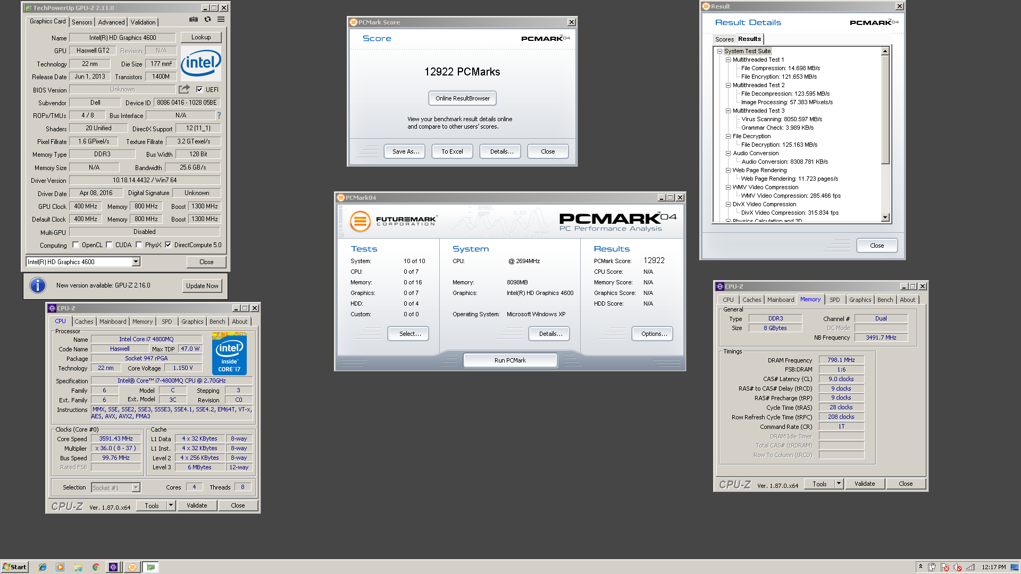
Task: Click Validate button in left CPU-Z window
Action: click(x=197, y=505)
